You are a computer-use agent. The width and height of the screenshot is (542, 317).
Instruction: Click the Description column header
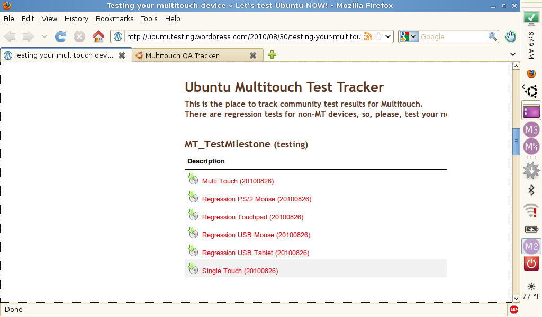point(206,161)
